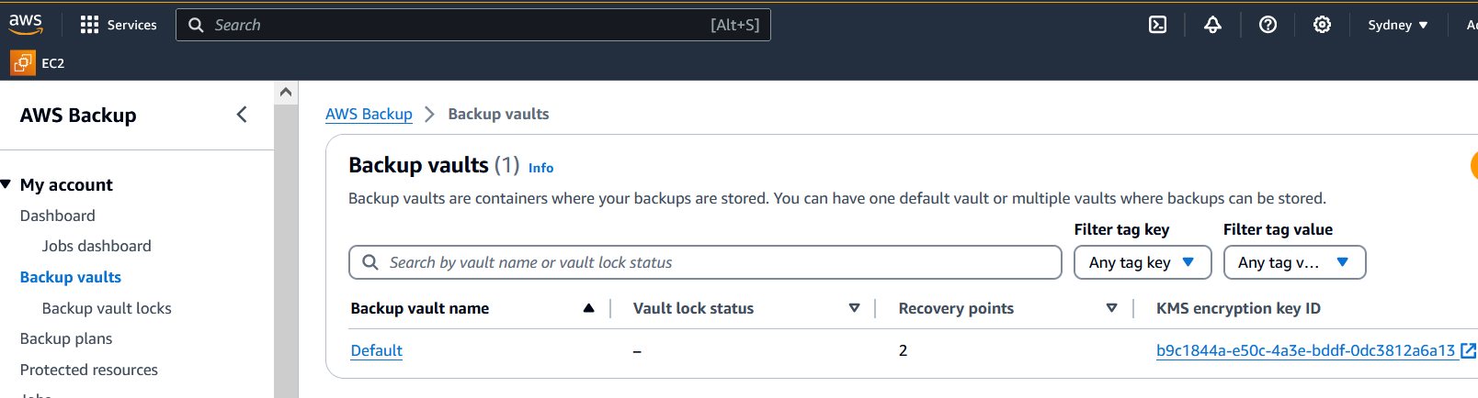Open the Sydney region dropdown
1478x398 pixels.
[1397, 25]
